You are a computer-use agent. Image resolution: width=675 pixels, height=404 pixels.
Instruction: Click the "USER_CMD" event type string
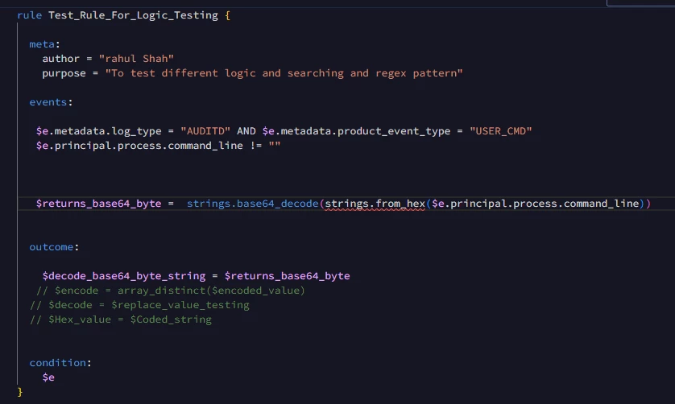501,131
